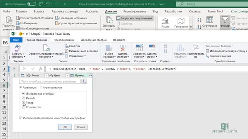248x139 pixels.
Task: Open Advanced Editor (Расширенный редактор)
Action: point(81,51)
